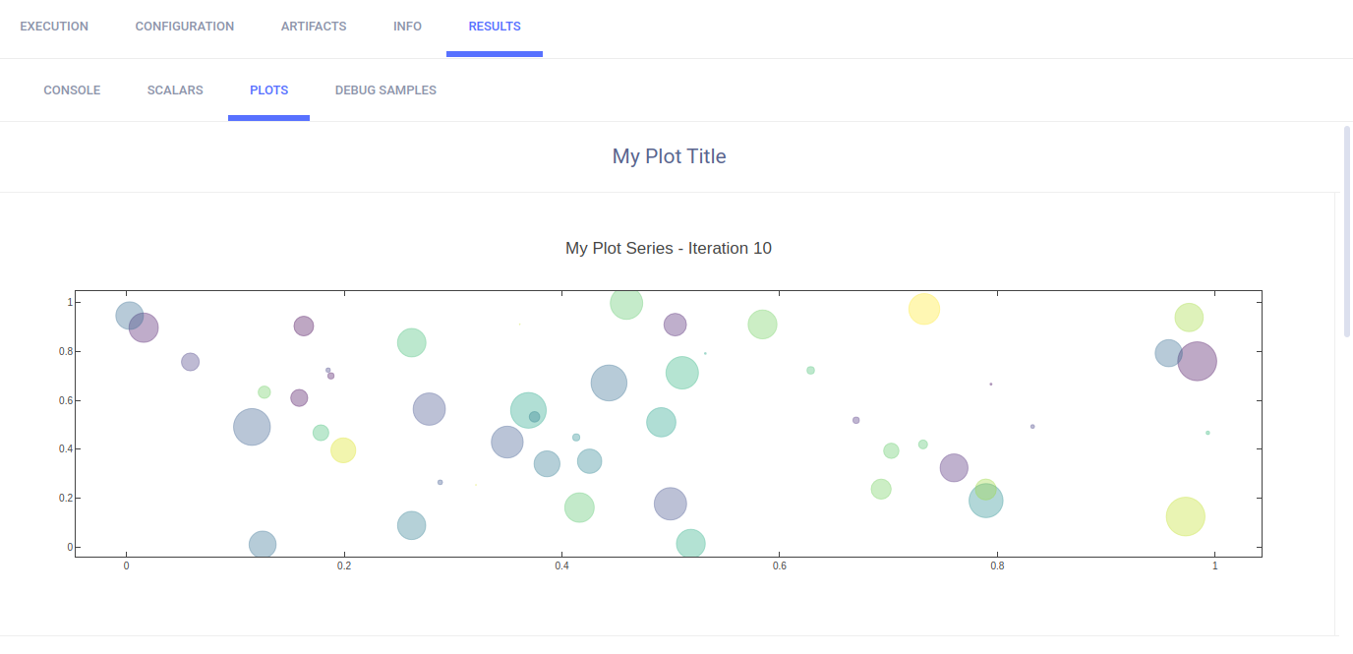1353x654 pixels.
Task: Click the vertical scrollbar on the right
Action: click(x=1347, y=231)
